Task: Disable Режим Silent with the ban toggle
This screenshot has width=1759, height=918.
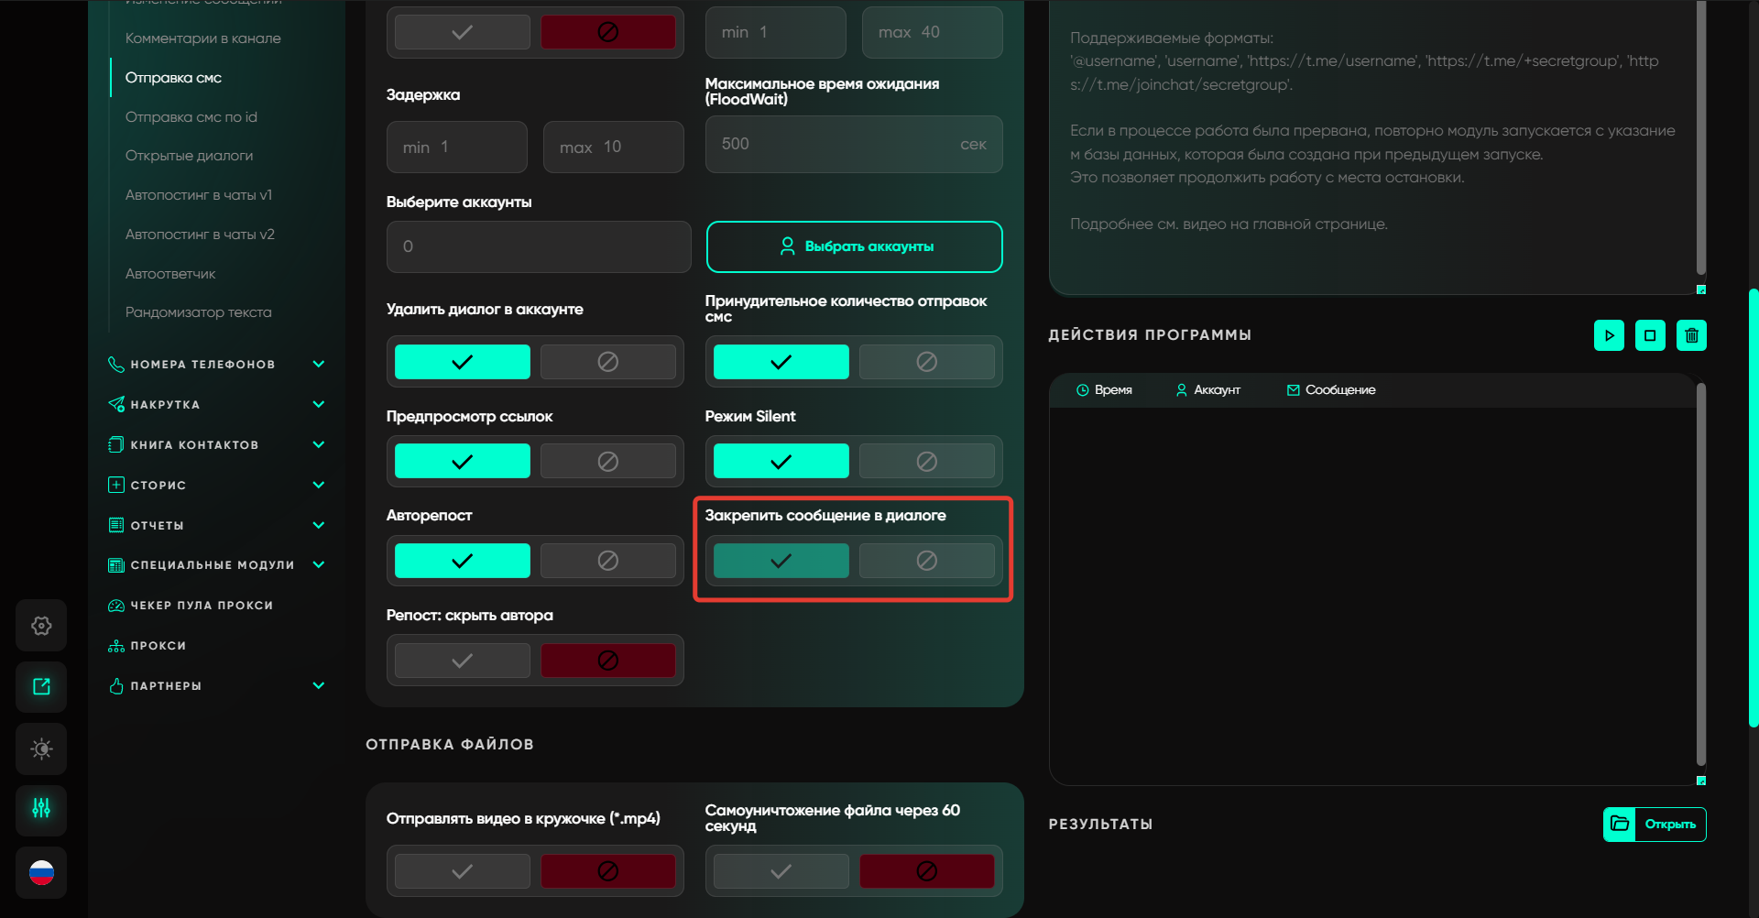Action: 926,462
